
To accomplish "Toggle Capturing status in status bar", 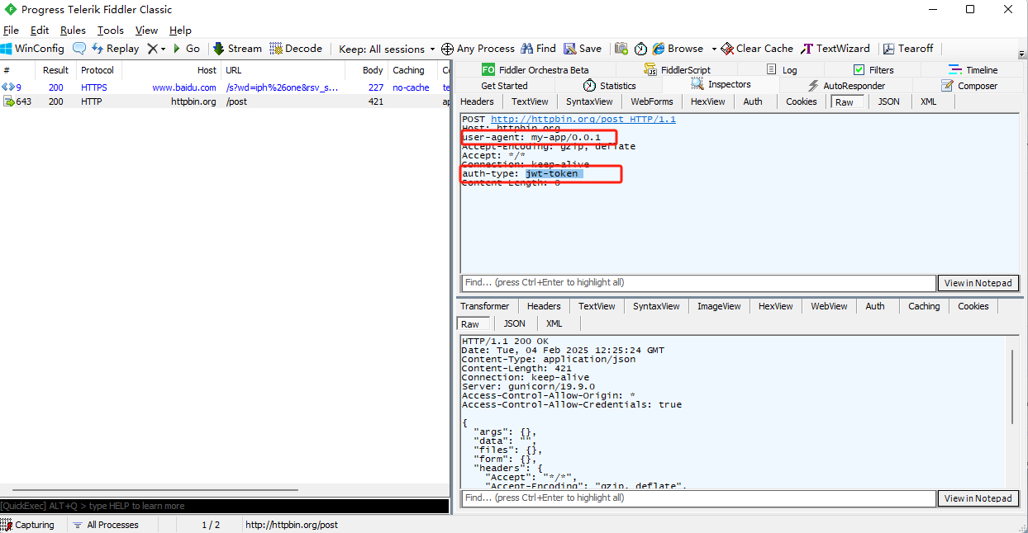I will click(x=28, y=525).
